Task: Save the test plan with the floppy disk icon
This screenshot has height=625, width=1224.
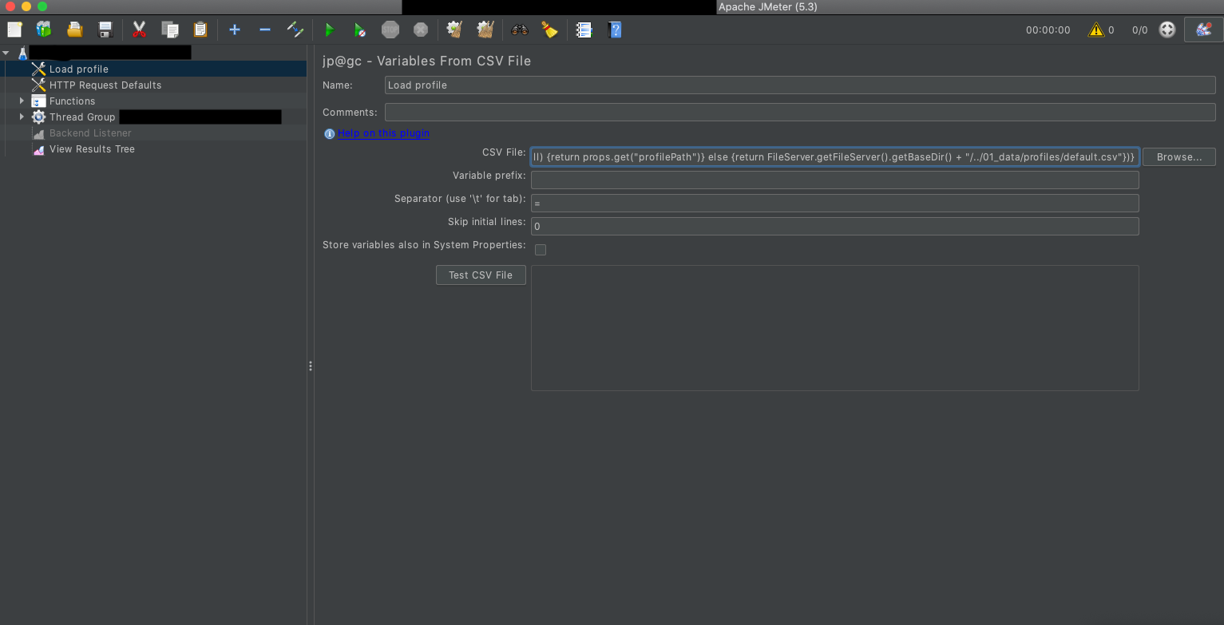Action: click(105, 30)
